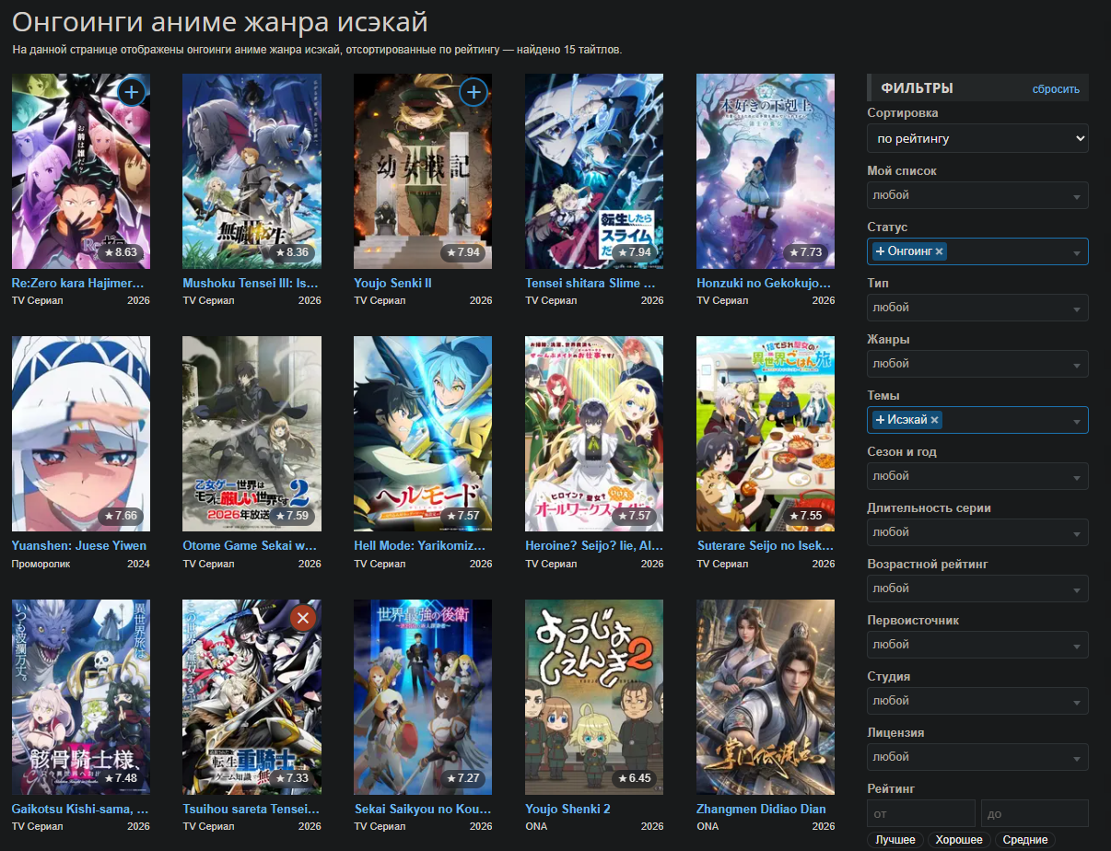
Task: Open the Тип filter dropdown
Action: (x=977, y=308)
